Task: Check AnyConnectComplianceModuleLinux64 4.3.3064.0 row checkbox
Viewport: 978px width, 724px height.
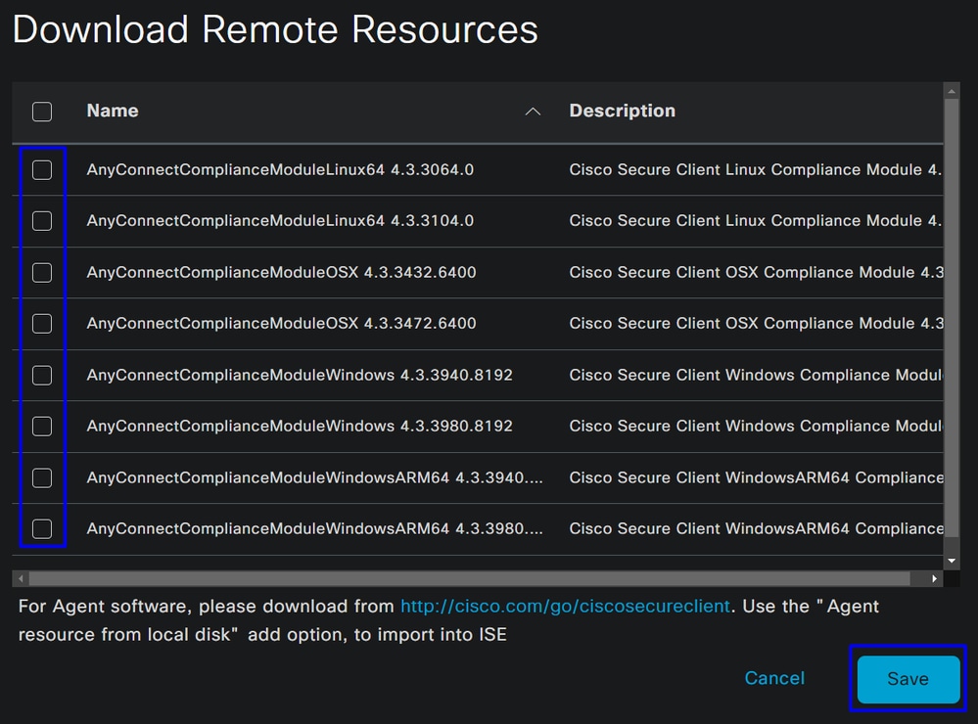Action: pyautogui.click(x=42, y=169)
